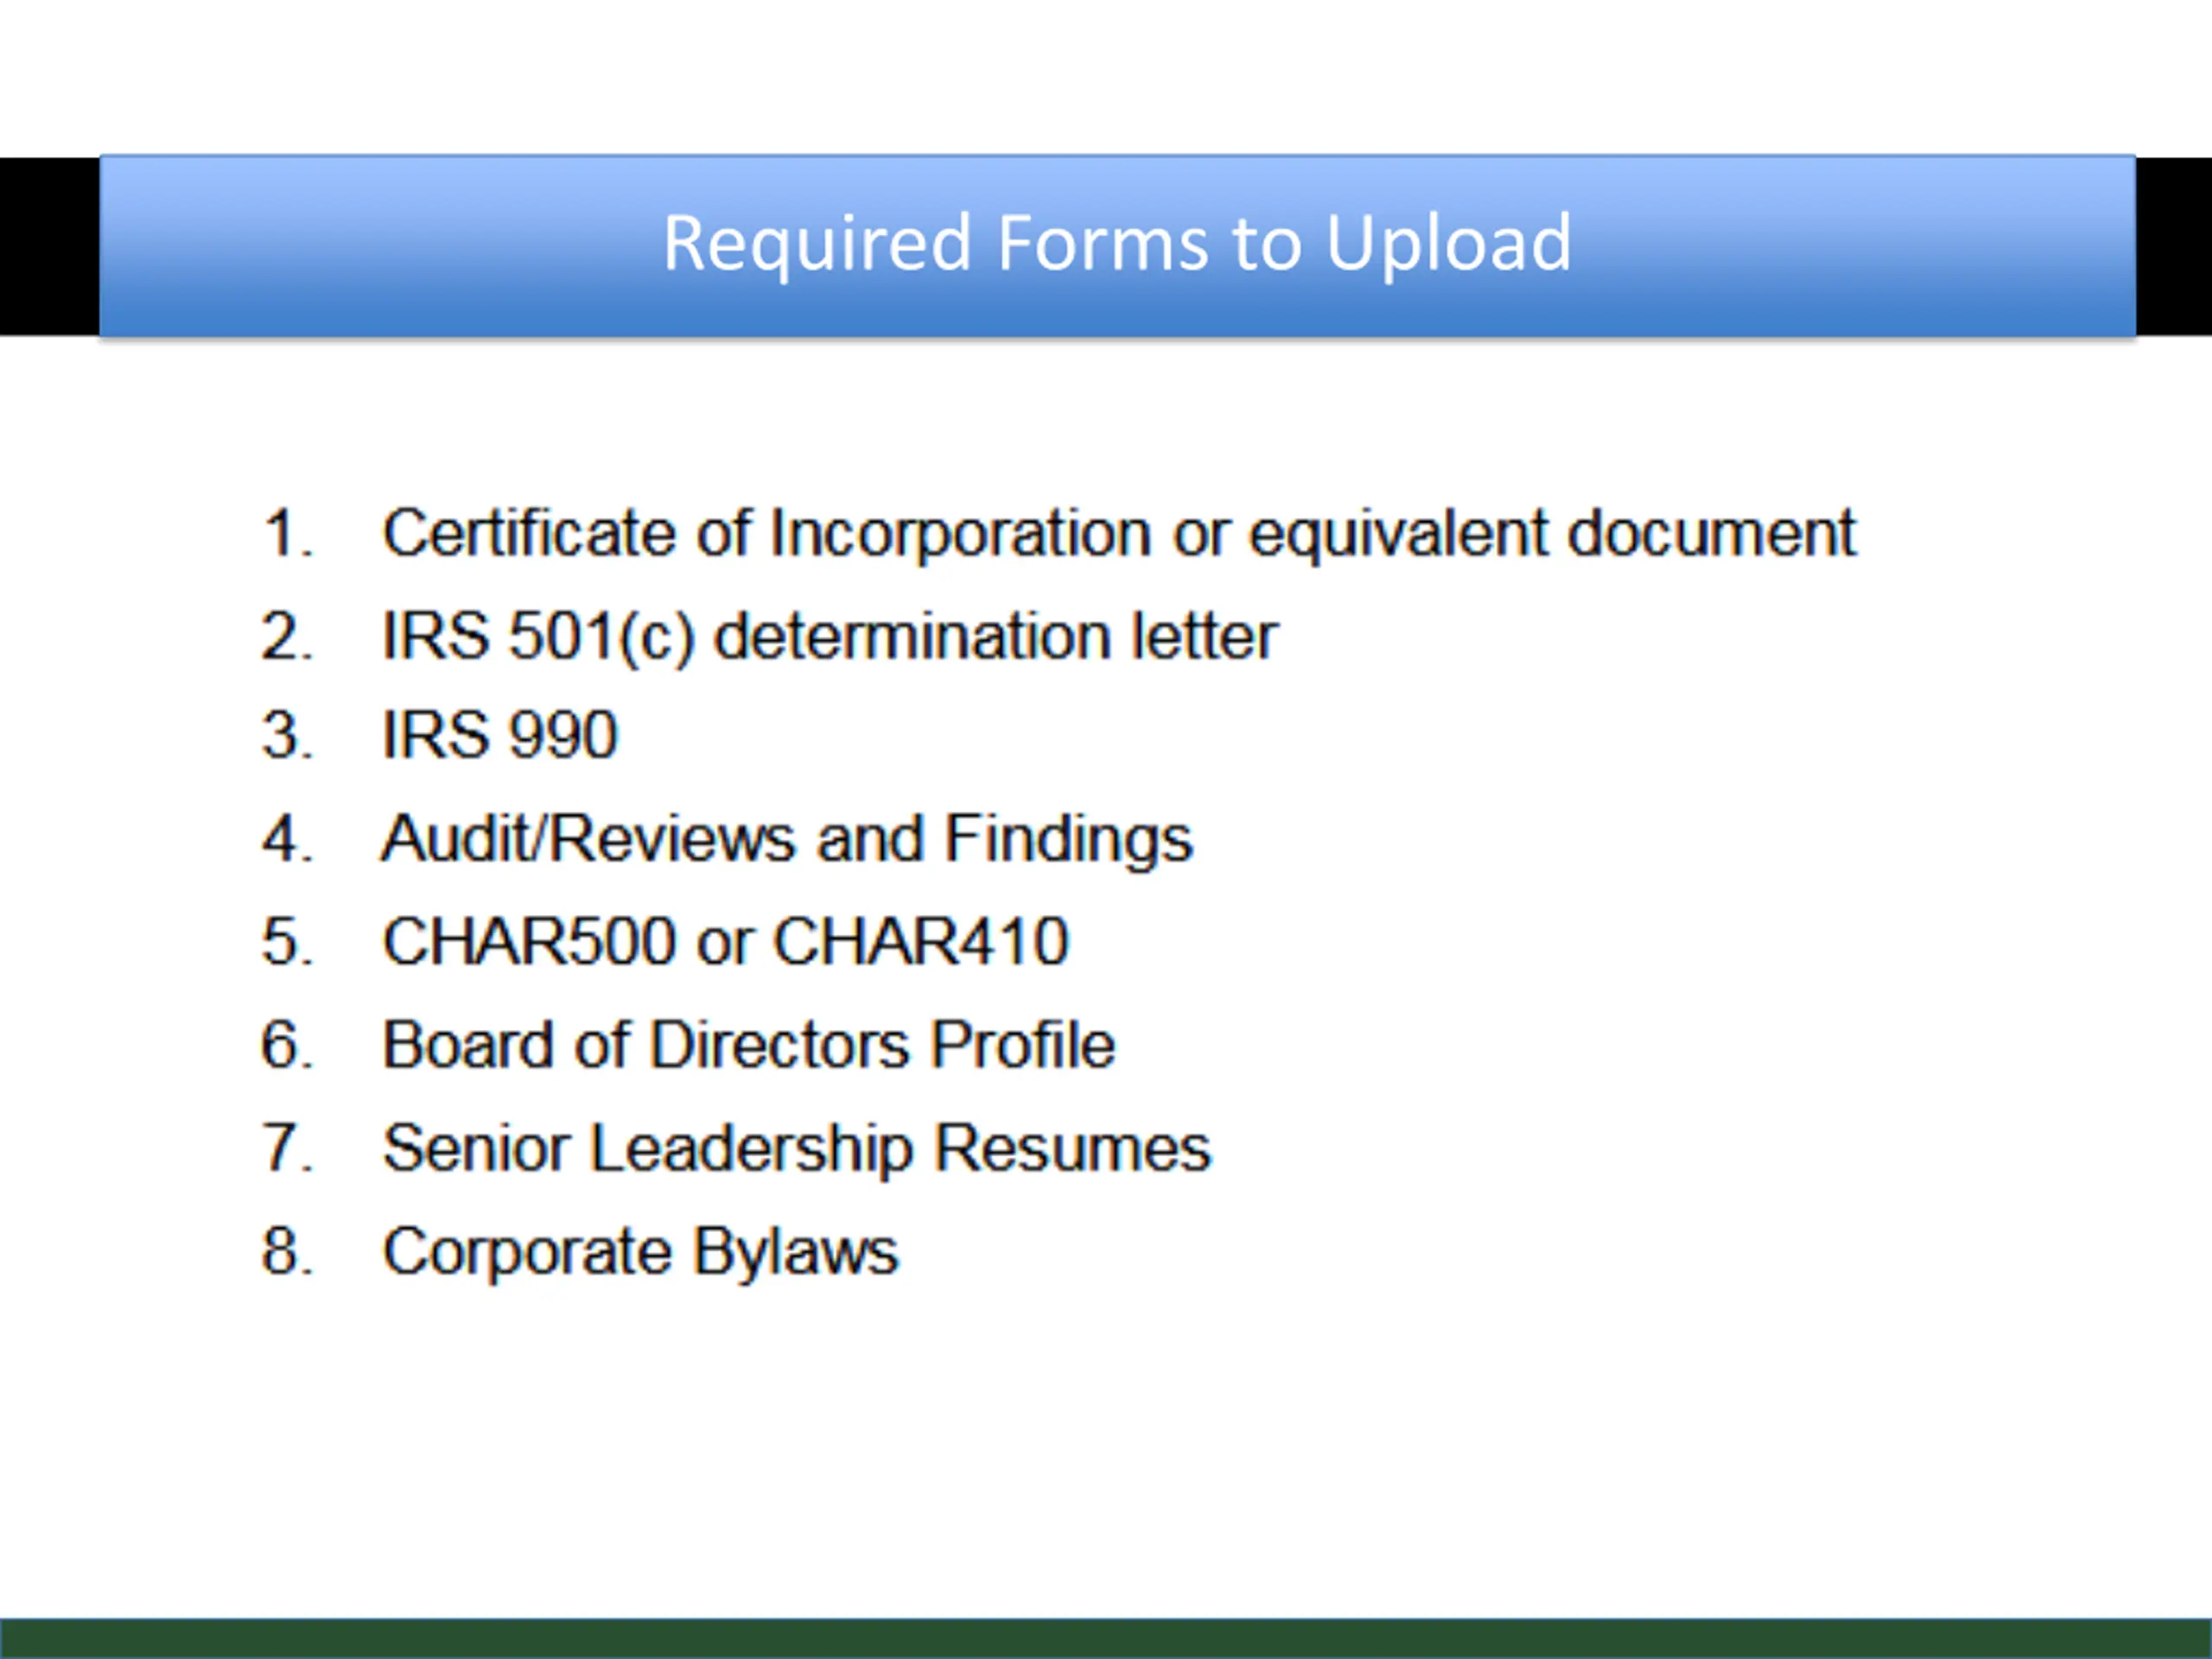Click 'Certificate of Incorporation or equivalent document' item
This screenshot has height=1659, width=2212.
click(1119, 533)
